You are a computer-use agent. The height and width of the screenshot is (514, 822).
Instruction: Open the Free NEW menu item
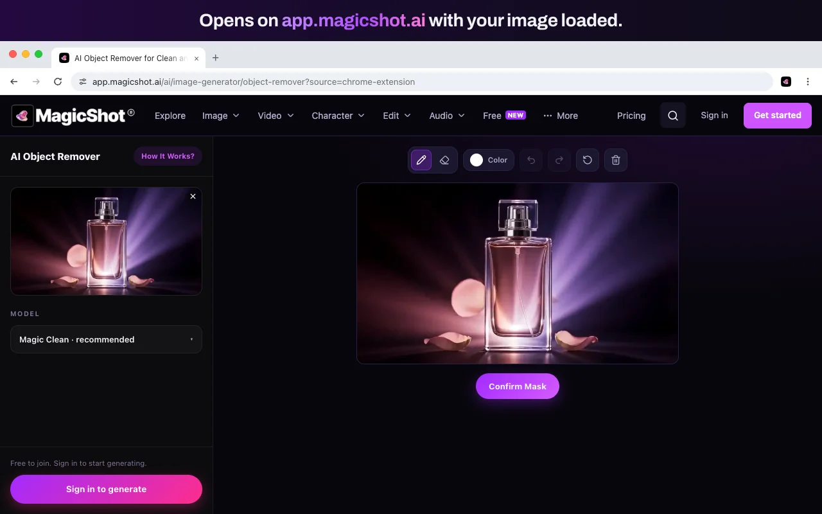[x=504, y=116]
